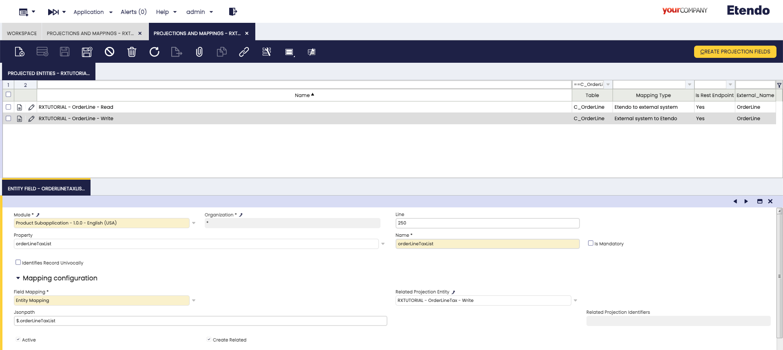783x350 pixels.
Task: Edit OrderLine - Read row in grid
Action: [x=31, y=107]
